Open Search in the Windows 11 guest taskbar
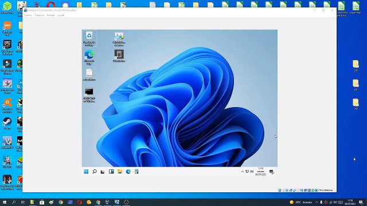This screenshot has height=206, width=367. (95, 172)
